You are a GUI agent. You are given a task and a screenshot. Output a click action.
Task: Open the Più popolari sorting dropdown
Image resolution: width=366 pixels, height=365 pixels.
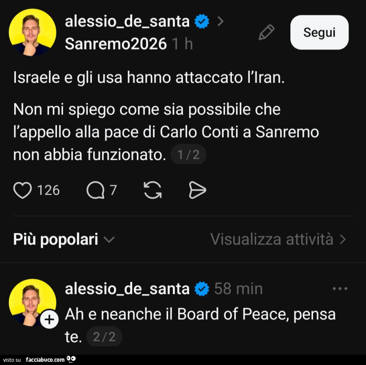(63, 240)
